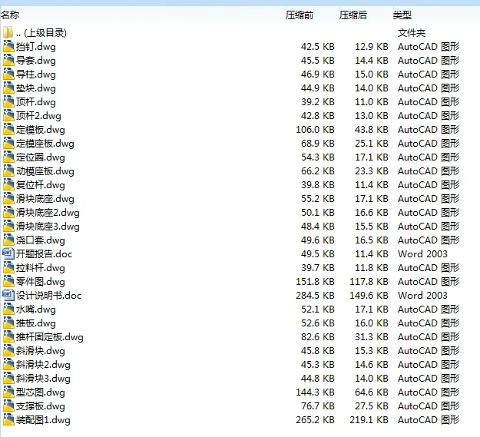
Task: Click Word 2003 type in 设计说明书.doc row
Action: point(422,296)
